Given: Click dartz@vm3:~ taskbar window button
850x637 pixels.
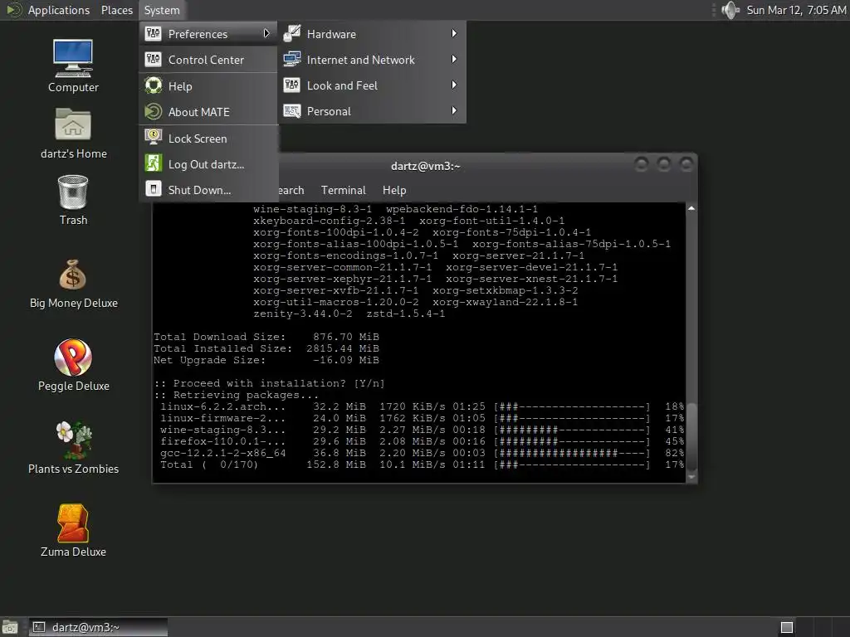Looking at the screenshot, I should (x=98, y=627).
